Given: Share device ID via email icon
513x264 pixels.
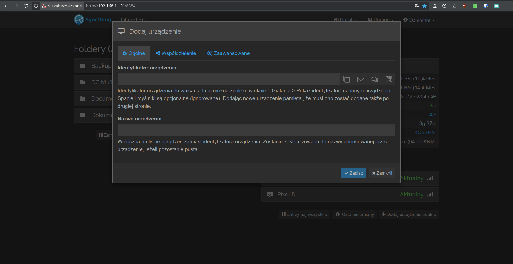Looking at the screenshot, I should (360, 79).
